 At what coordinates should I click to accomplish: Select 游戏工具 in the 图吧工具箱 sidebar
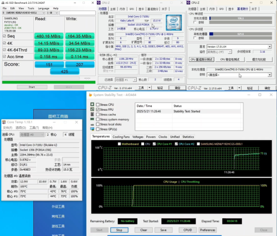[58, 226]
